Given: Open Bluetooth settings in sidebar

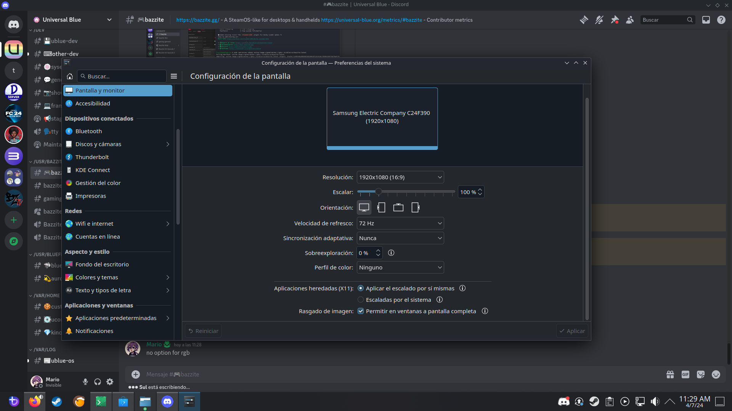Looking at the screenshot, I should click(88, 131).
